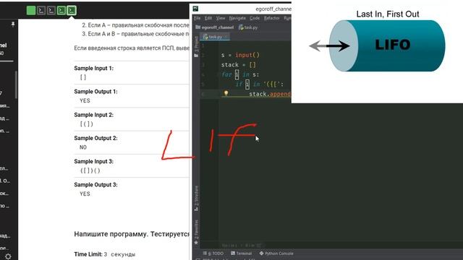Open the third step, a grey code task
Viewport: 463px width, 260px height.
(51, 11)
